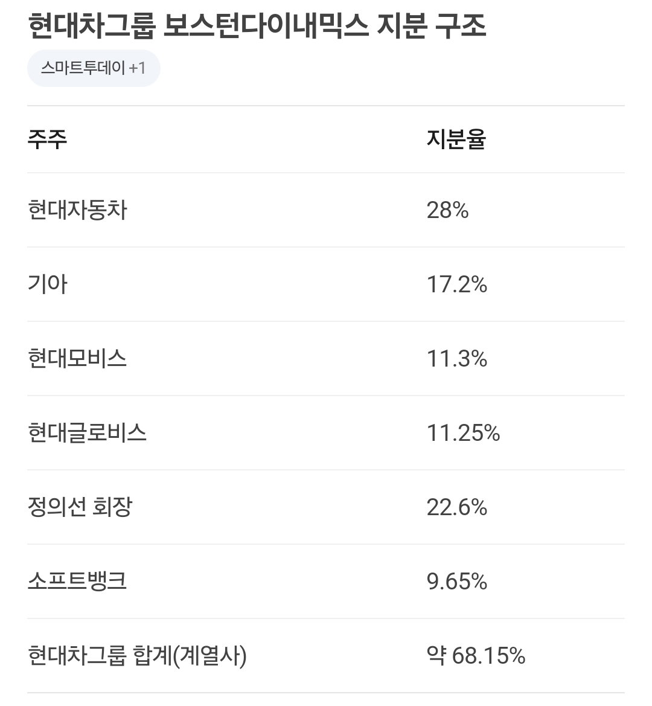652x706 pixels.
Task: Click the 9.65% value for 소프트뱅크
Action: tap(457, 581)
